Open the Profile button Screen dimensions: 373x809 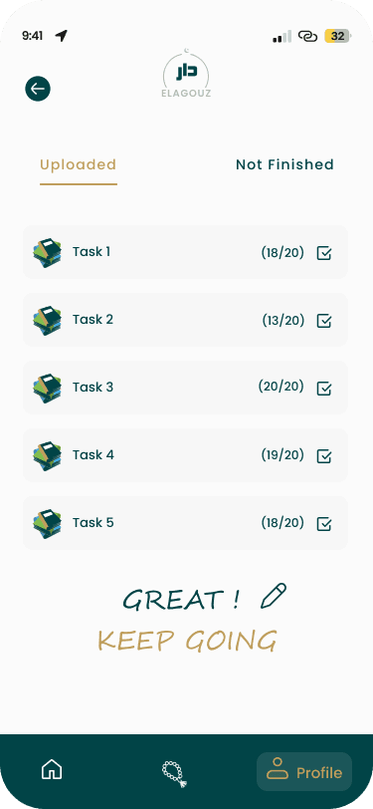pyautogui.click(x=304, y=771)
